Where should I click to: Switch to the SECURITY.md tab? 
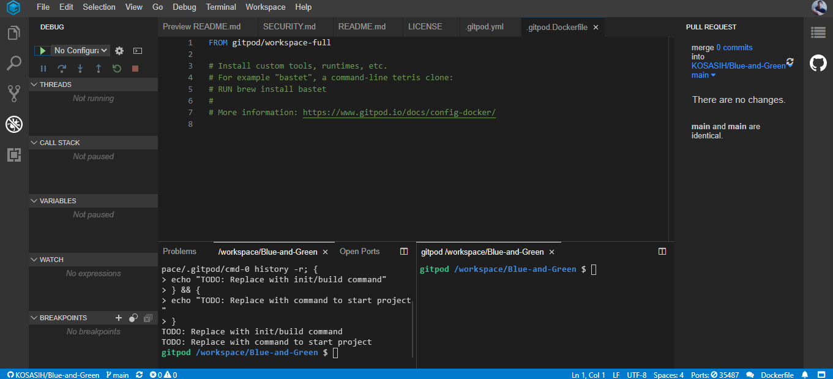289,27
